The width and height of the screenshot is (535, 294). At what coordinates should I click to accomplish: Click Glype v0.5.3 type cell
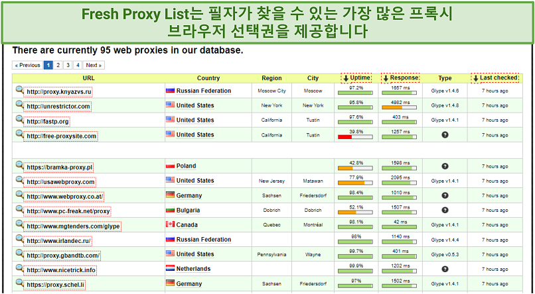tap(445, 254)
